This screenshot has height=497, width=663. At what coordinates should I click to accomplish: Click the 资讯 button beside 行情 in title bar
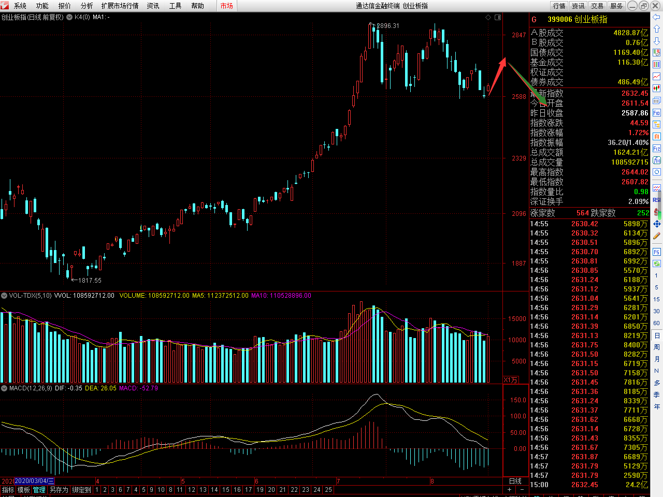pos(579,6)
